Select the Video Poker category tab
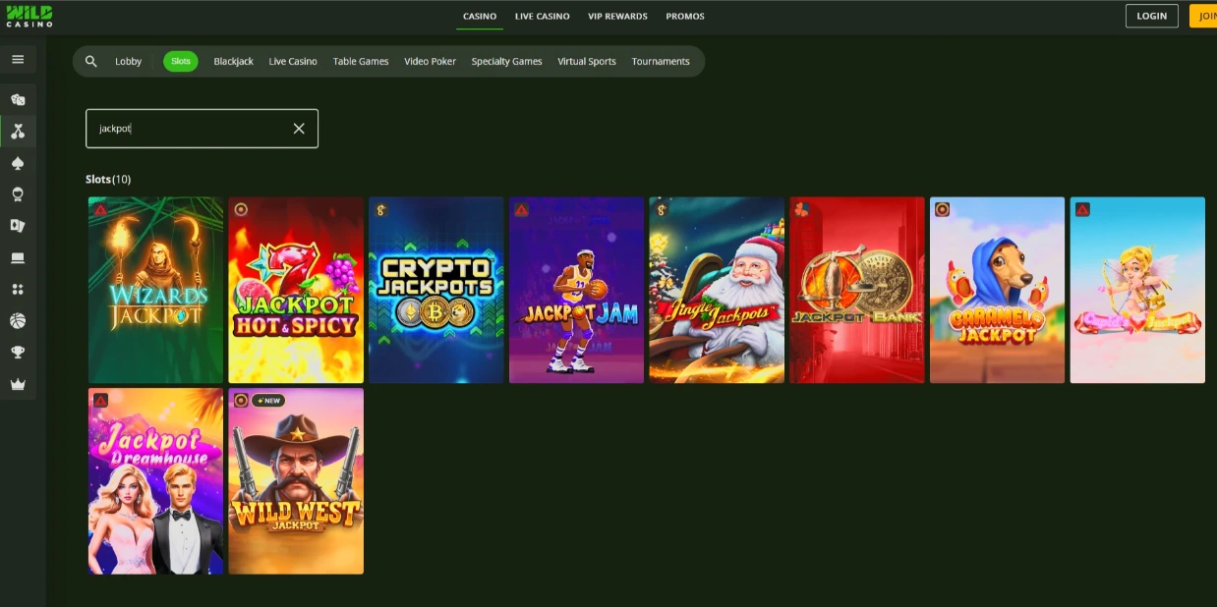The image size is (1217, 607). [x=430, y=61]
